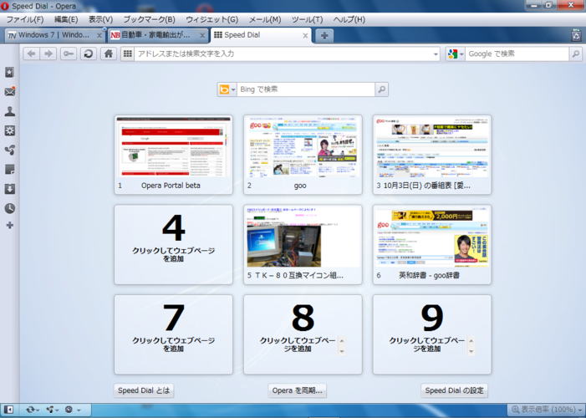The image size is (586, 418).
Task: Open the ツール(T) menu
Action: 307,19
